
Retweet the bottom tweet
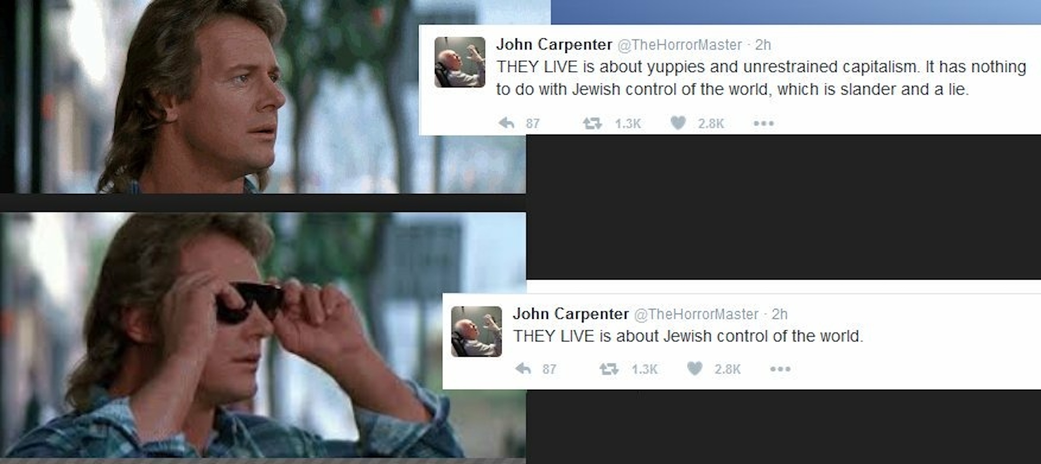click(609, 368)
